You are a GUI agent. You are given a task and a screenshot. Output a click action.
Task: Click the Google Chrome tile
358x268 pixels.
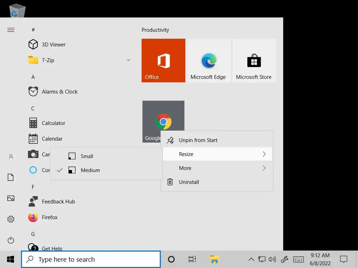coord(163,121)
